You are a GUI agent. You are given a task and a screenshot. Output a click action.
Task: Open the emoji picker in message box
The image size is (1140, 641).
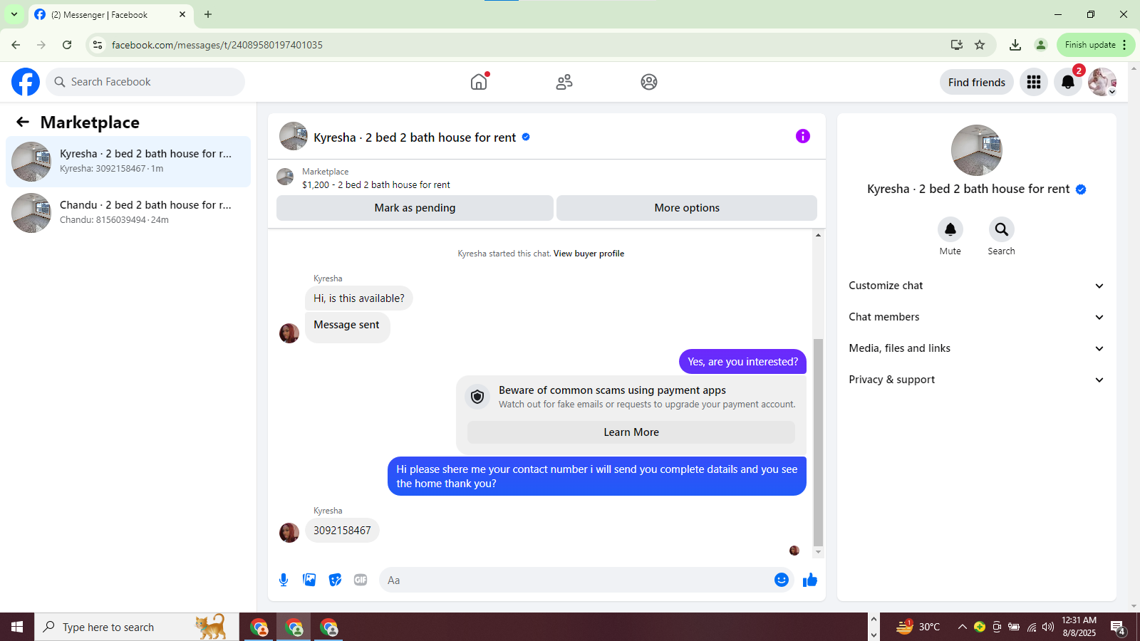(782, 580)
